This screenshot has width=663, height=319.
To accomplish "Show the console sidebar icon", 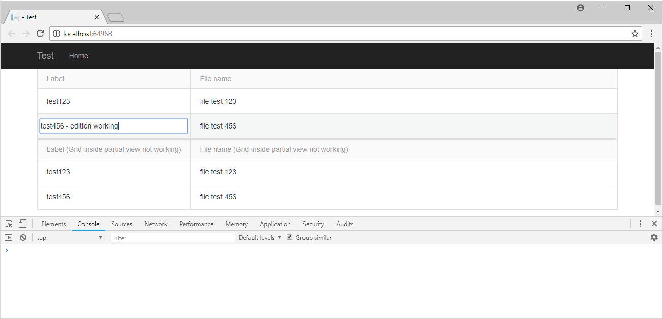I will 9,238.
